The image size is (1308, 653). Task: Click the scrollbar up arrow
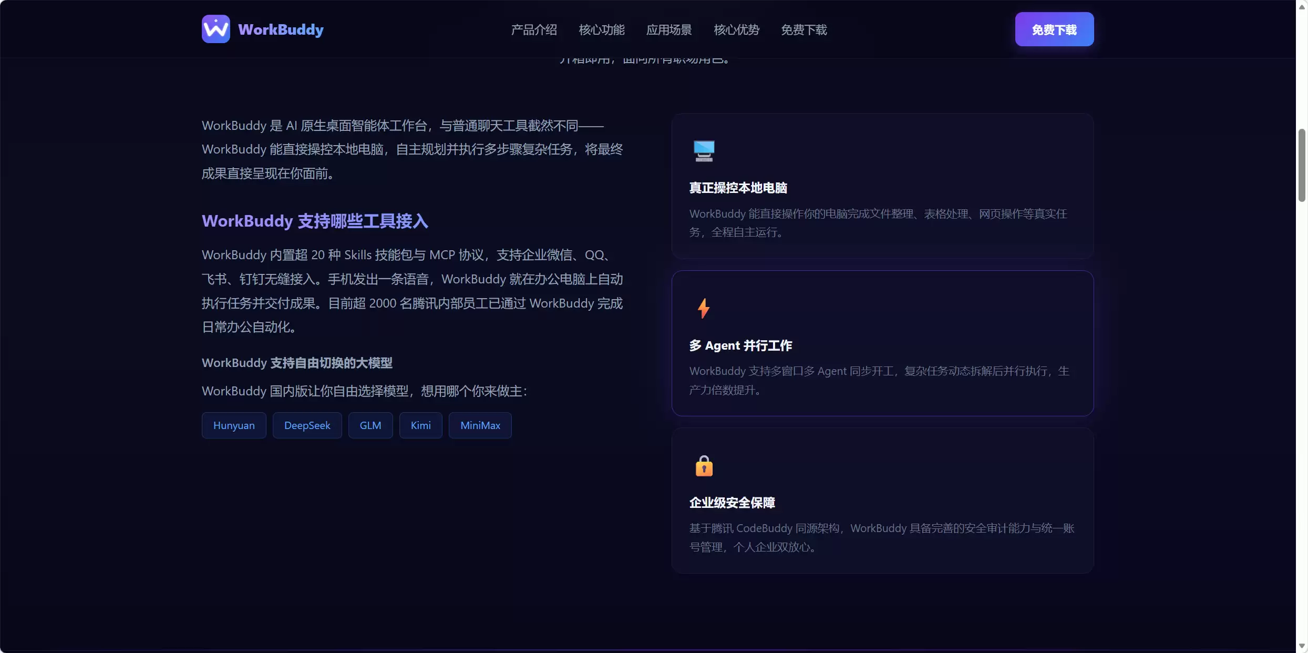[x=1302, y=6]
